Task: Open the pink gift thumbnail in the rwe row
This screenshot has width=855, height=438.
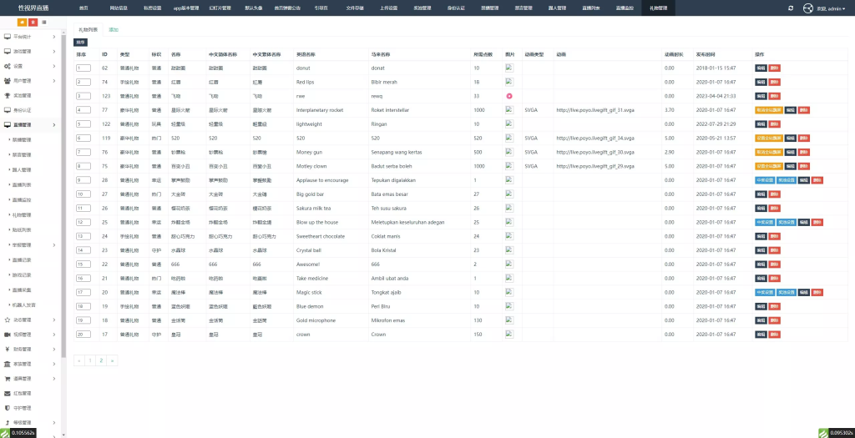Action: [x=508, y=96]
